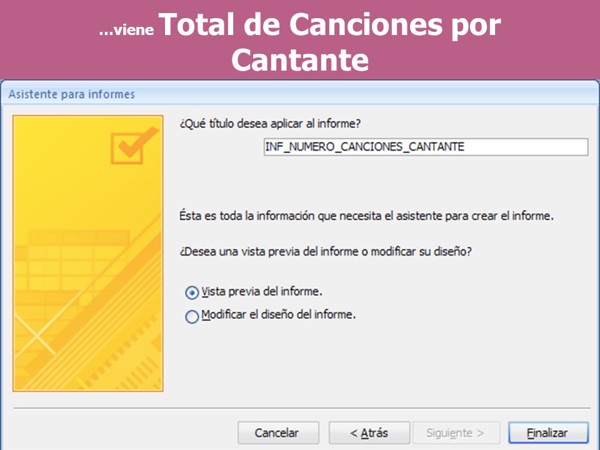Viewport: 600px width, 450px height.
Task: Click the yellow wizard illustration image
Action: coord(88,253)
